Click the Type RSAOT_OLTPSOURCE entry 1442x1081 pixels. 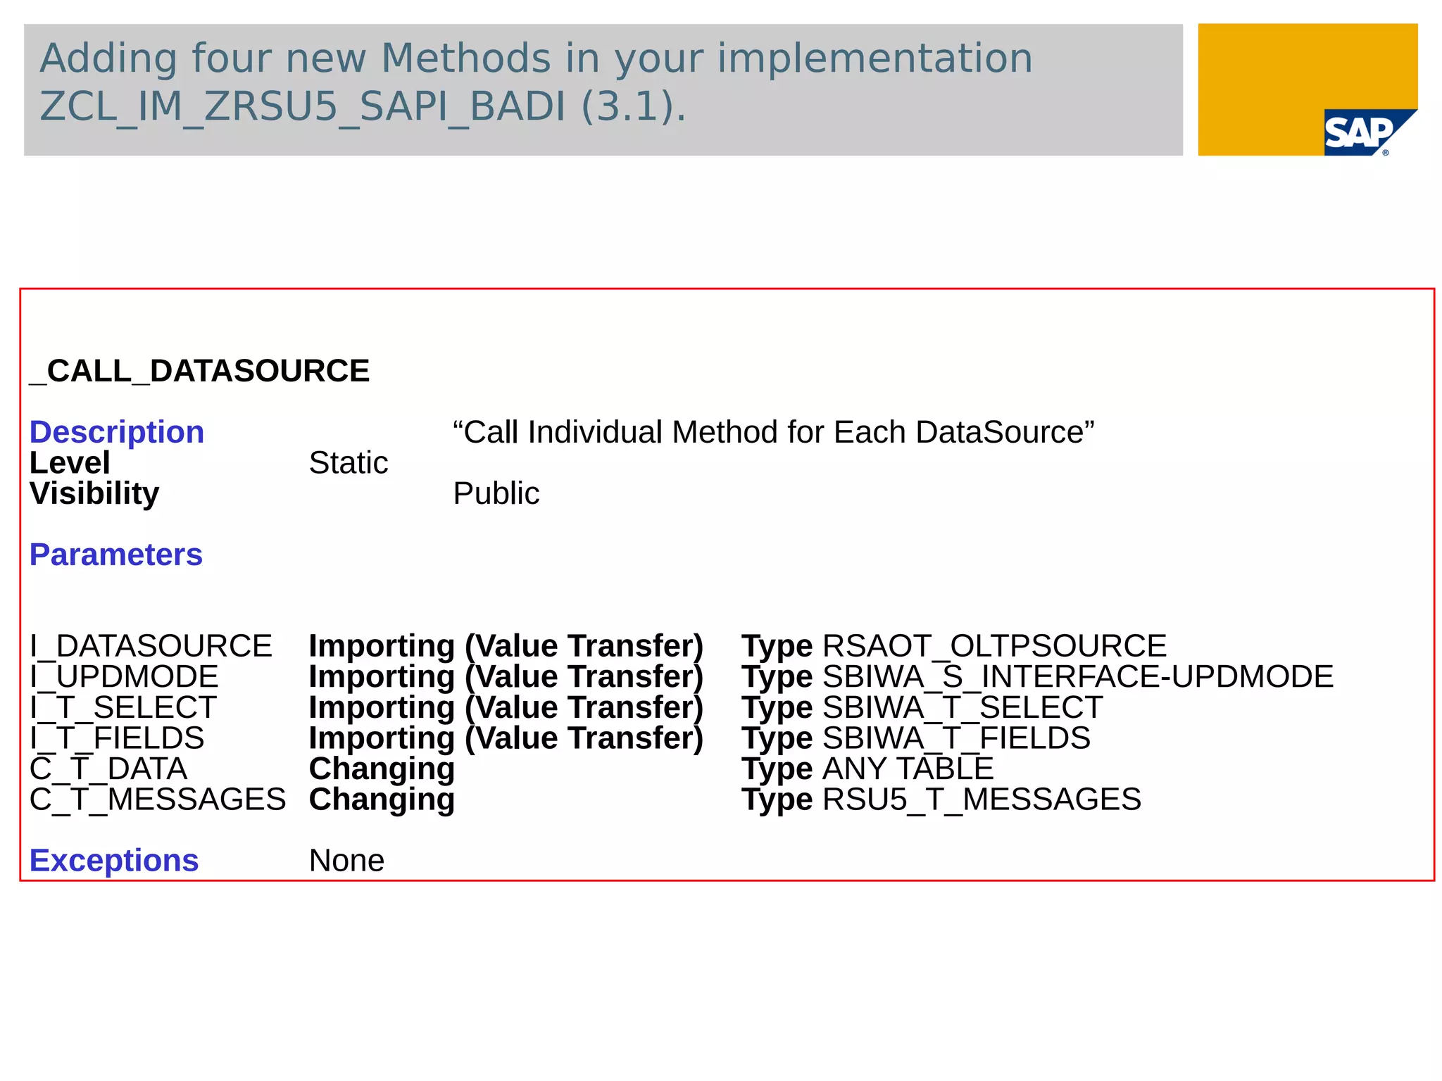pos(954,646)
